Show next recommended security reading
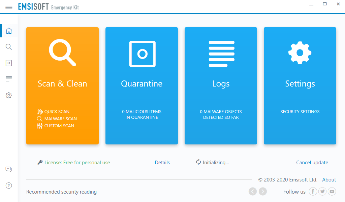 pyautogui.click(x=263, y=192)
